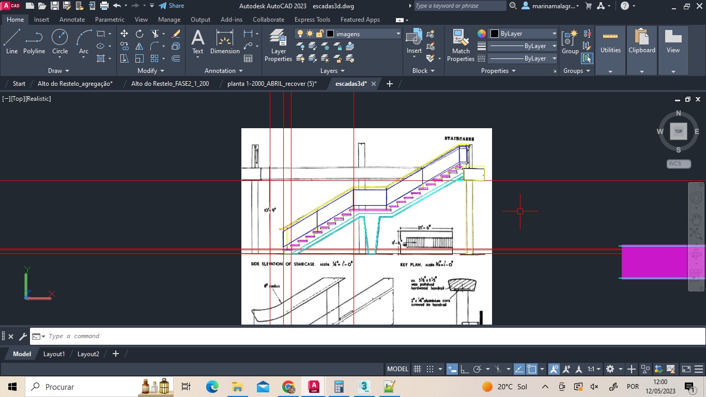Toggle Group Selection on/off
Viewport: 706px width, 397px height.
(587, 58)
